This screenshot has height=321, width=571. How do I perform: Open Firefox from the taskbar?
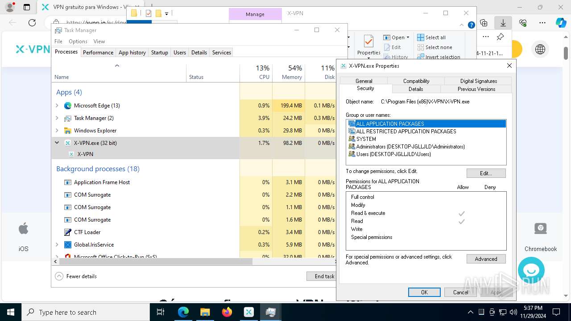pyautogui.click(x=227, y=312)
